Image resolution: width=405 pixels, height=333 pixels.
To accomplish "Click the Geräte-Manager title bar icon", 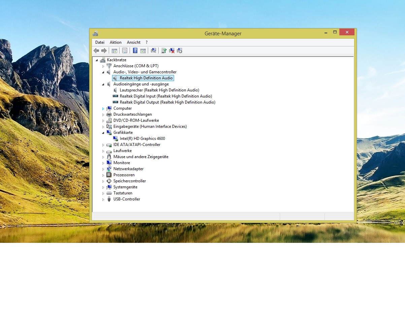I will click(x=96, y=33).
